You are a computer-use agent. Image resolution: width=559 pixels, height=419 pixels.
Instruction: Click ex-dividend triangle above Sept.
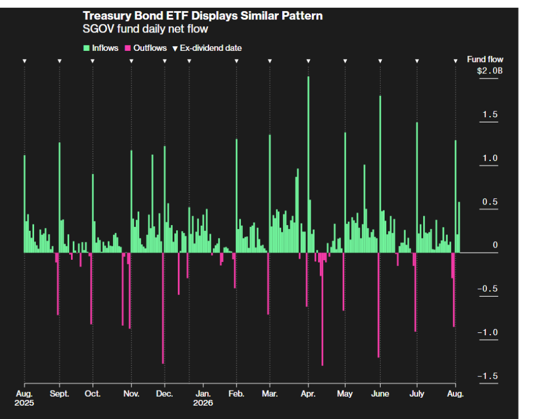(60, 61)
